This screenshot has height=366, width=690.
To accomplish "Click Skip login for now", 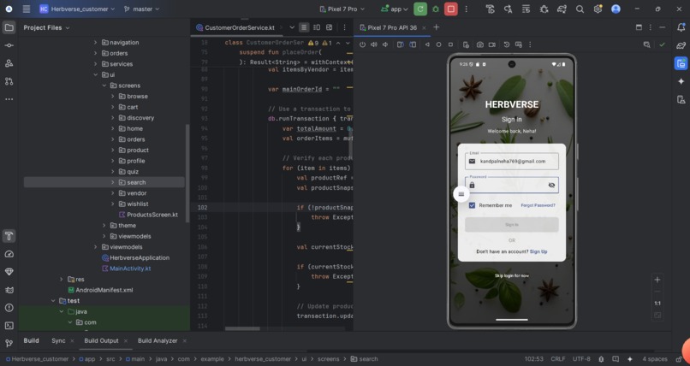I will tap(511, 276).
